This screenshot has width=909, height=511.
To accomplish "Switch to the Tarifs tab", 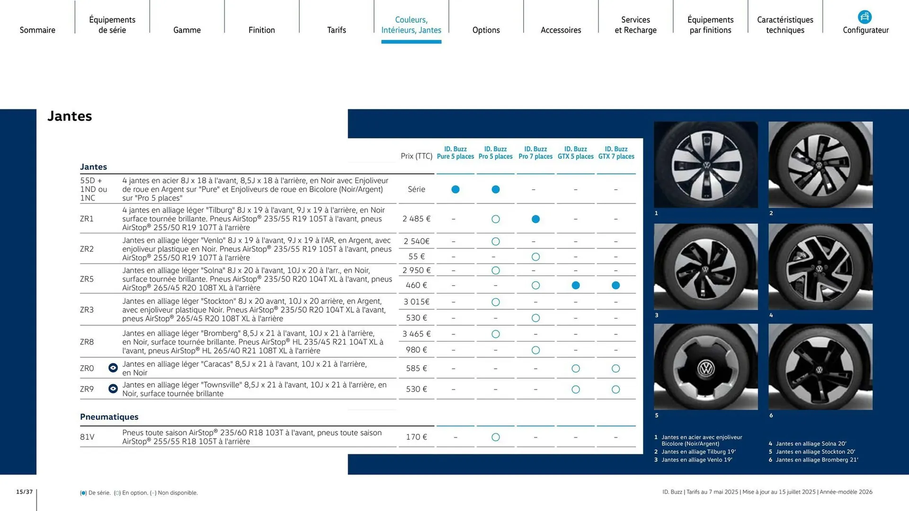I will [337, 30].
